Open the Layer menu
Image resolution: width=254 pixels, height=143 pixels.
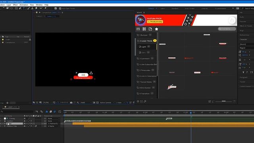[x=9, y=5]
